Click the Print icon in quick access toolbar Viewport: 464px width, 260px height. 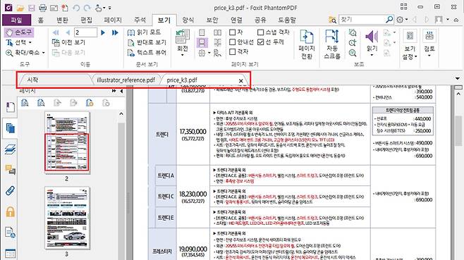point(42,8)
